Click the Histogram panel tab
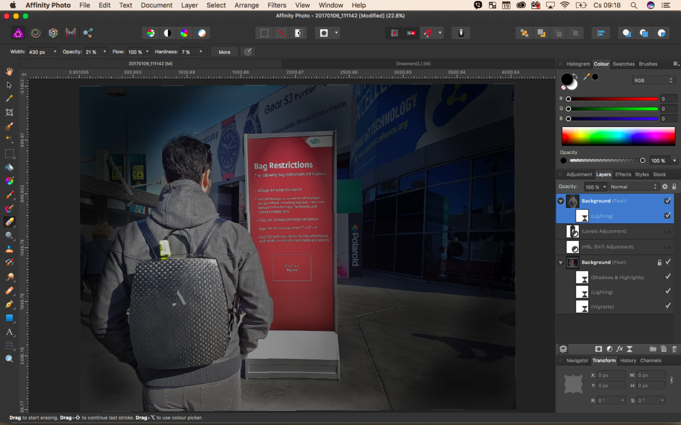The height and width of the screenshot is (425, 681). (578, 64)
